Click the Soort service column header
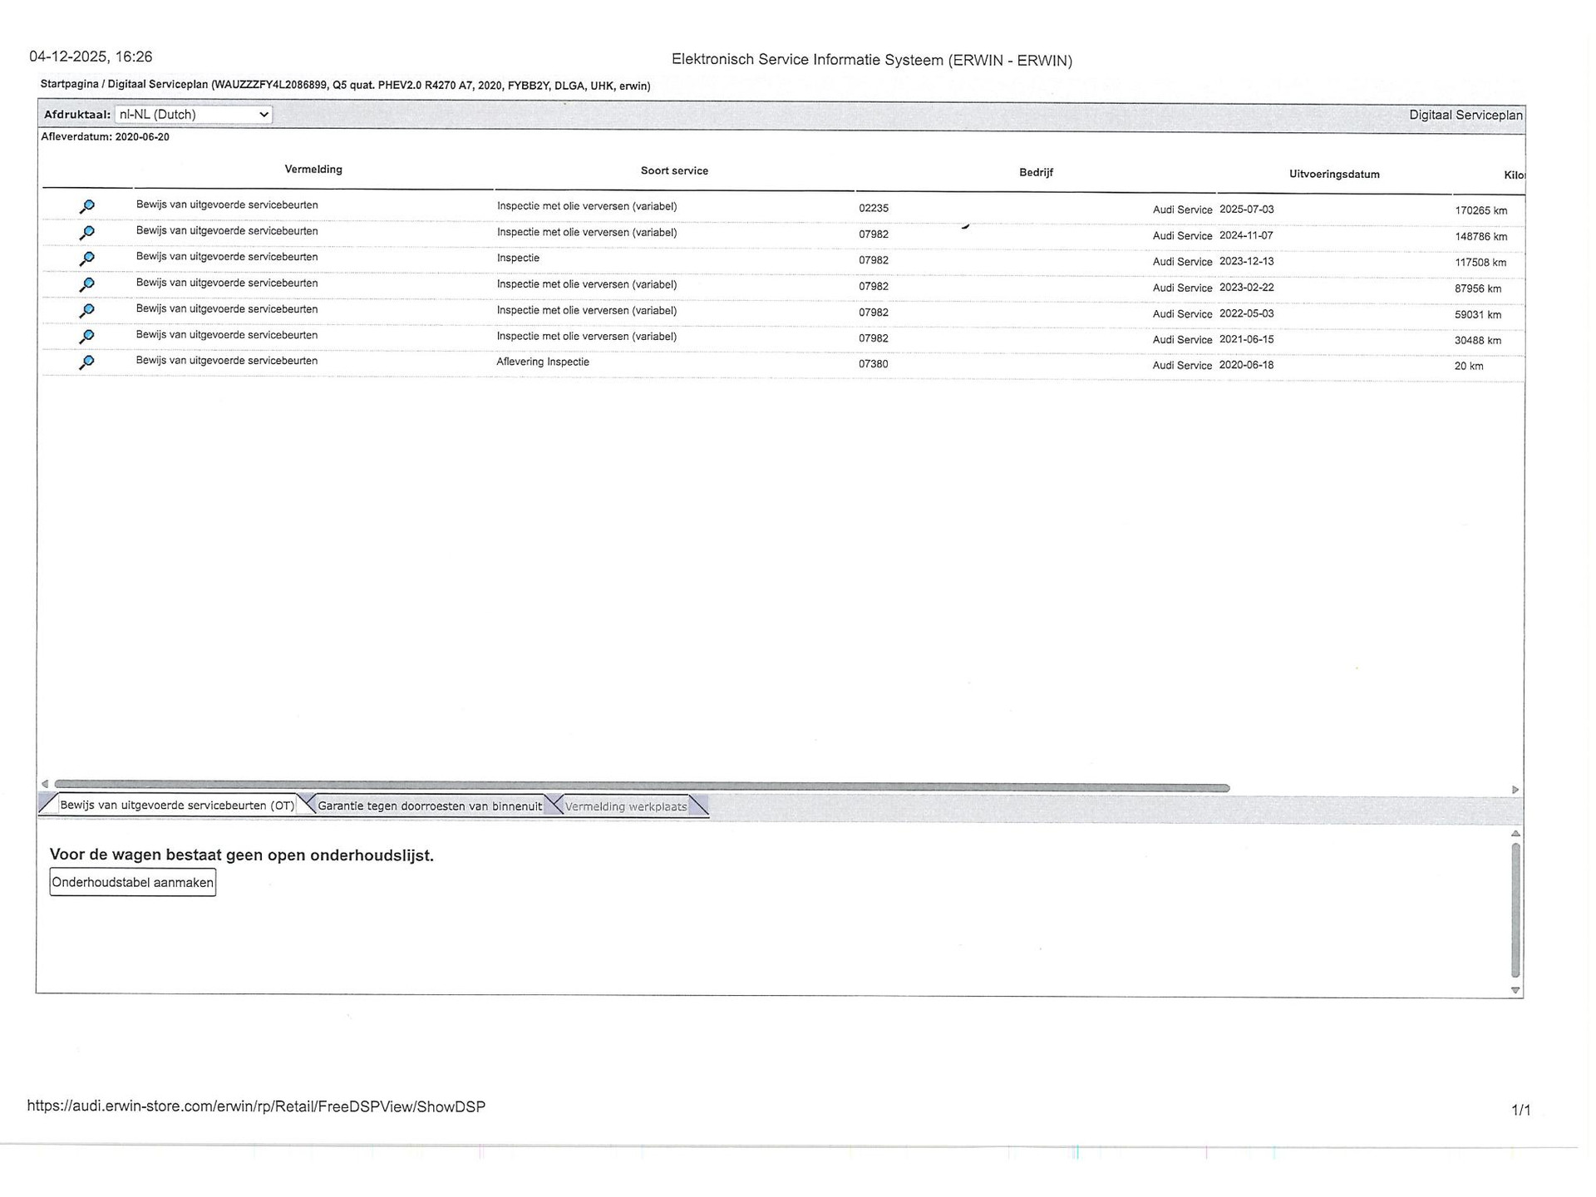The height and width of the screenshot is (1197, 1596). [x=674, y=170]
